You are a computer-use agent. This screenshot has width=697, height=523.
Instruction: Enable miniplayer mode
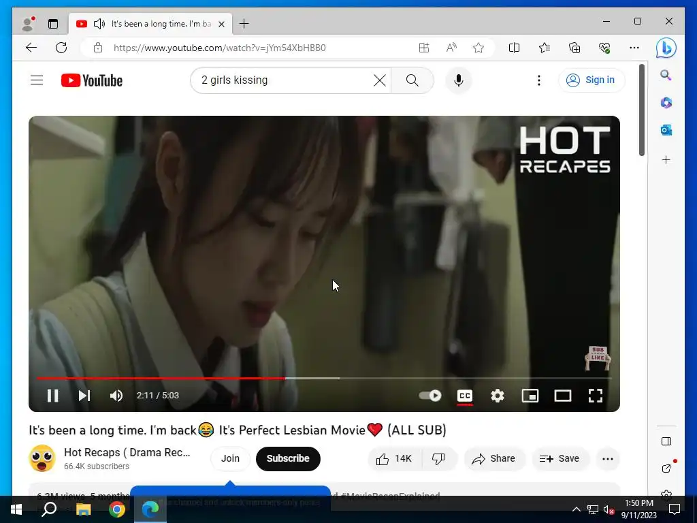point(530,396)
